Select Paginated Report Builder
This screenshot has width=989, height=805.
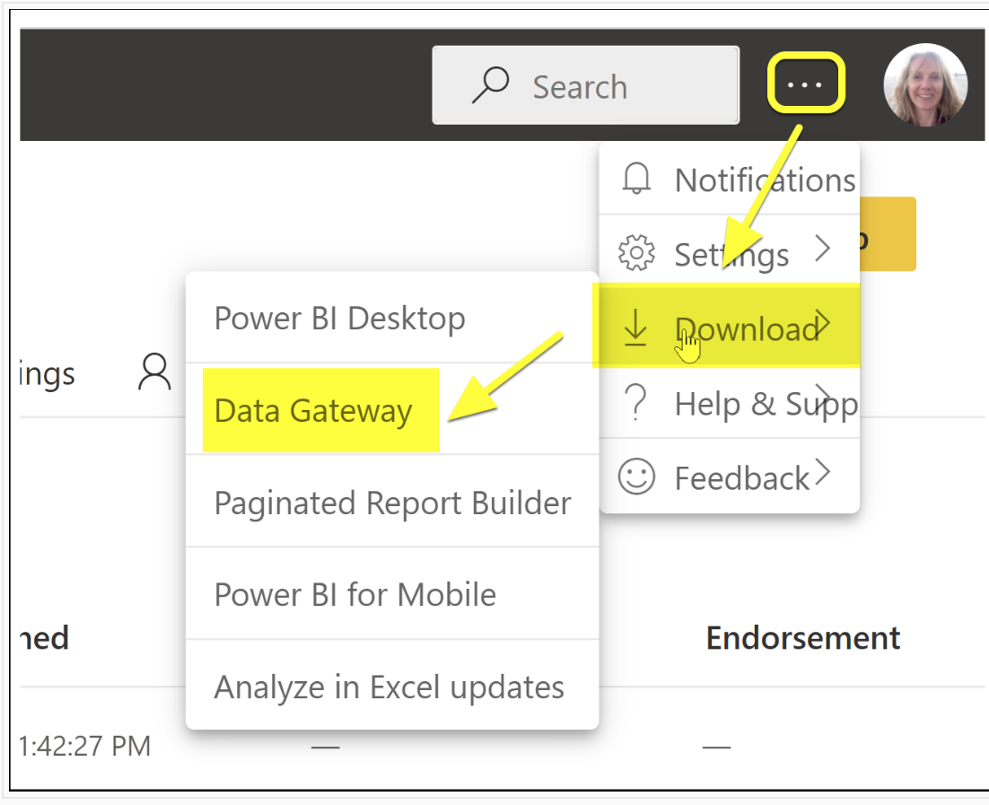[392, 503]
